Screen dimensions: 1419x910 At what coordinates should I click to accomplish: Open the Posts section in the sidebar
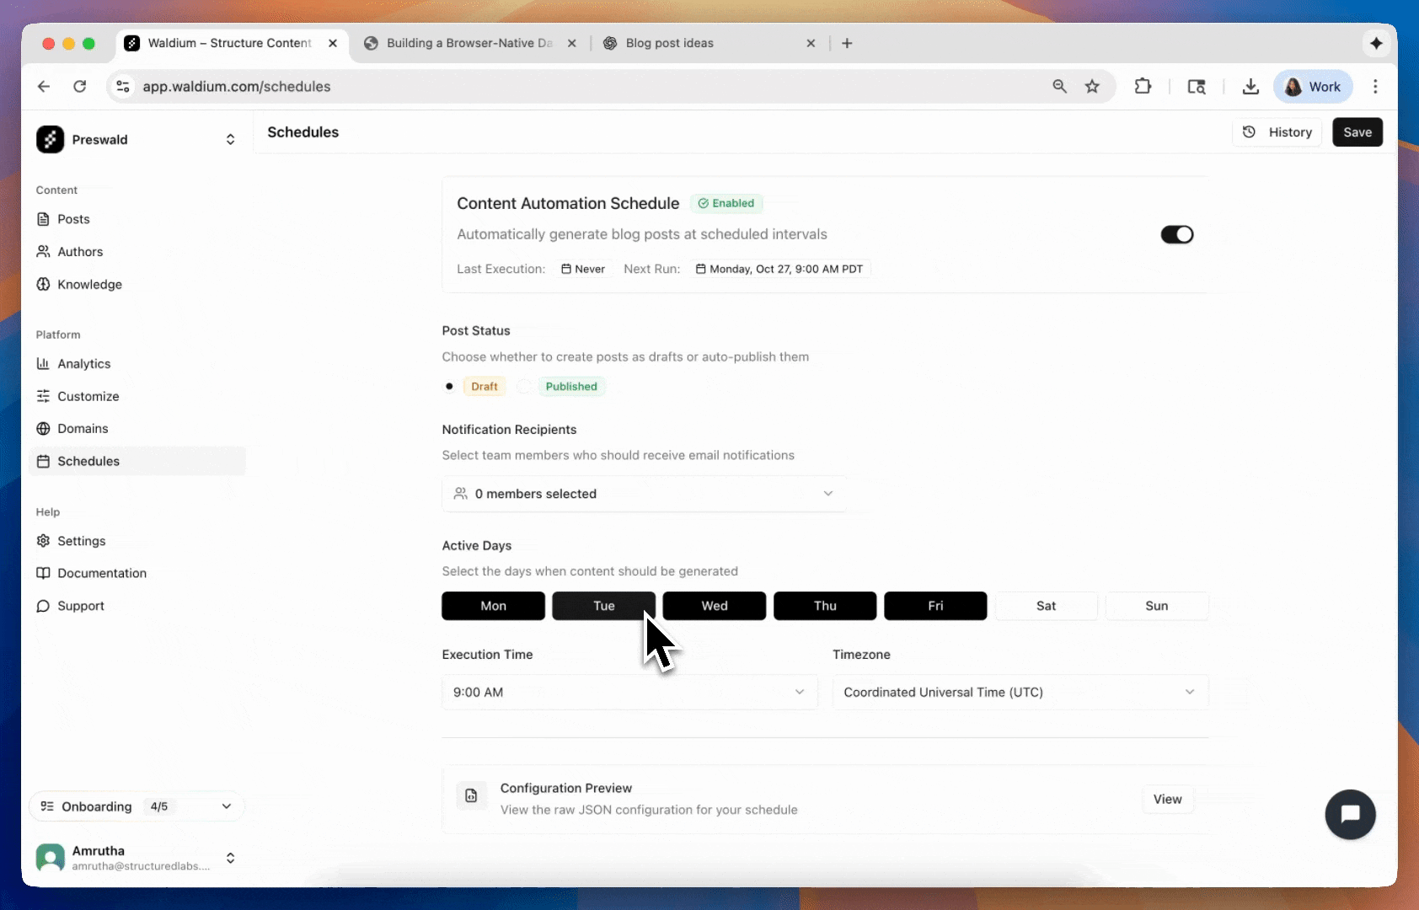point(72,219)
